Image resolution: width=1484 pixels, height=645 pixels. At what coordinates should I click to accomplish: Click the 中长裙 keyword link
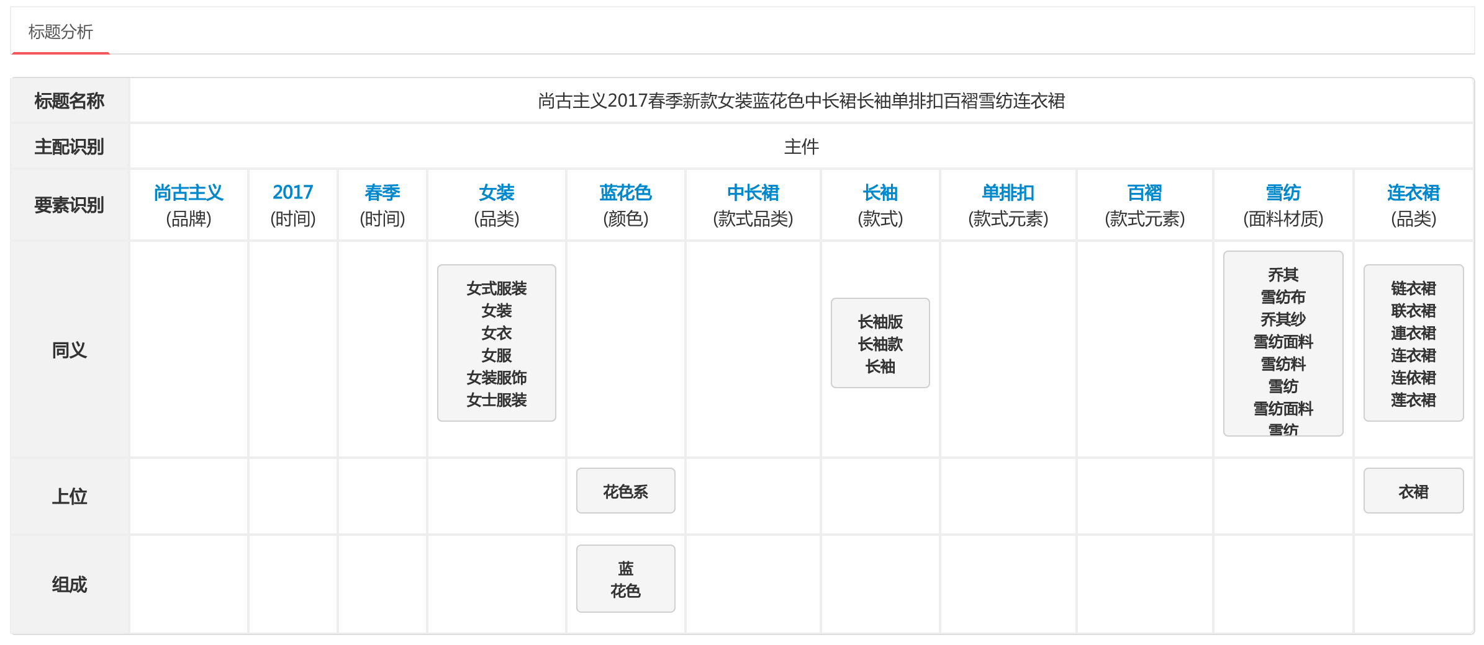click(753, 193)
